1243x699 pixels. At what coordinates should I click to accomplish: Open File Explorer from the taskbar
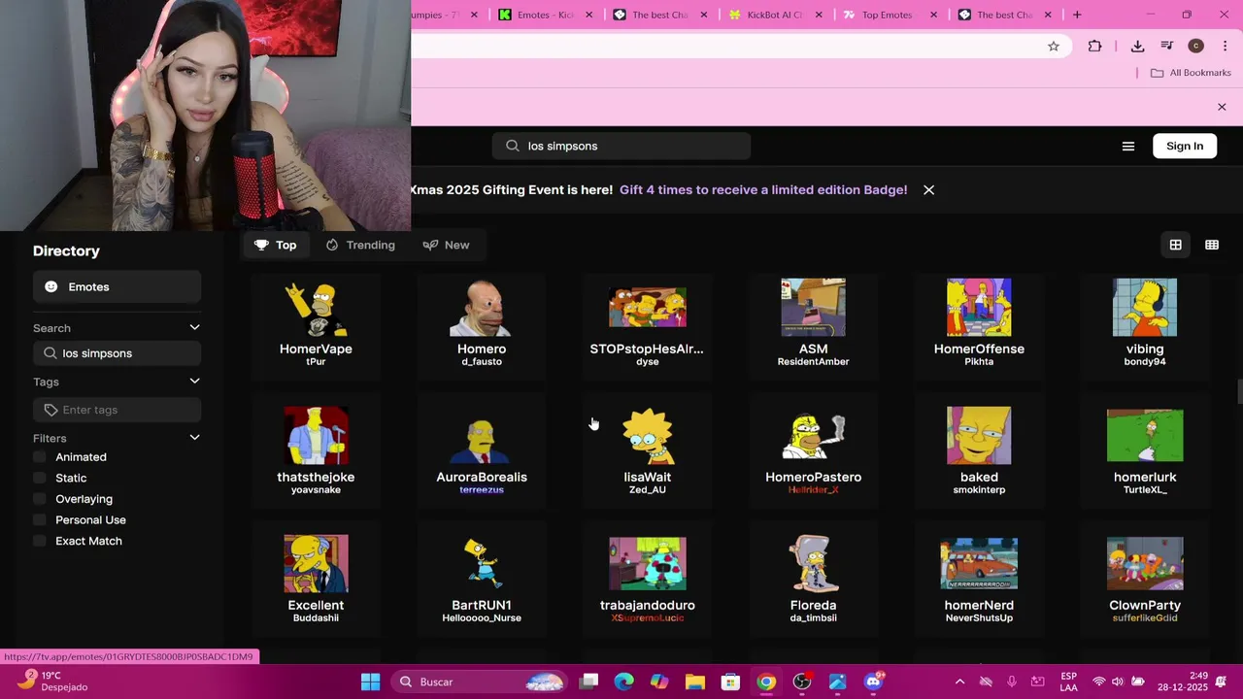(x=695, y=682)
